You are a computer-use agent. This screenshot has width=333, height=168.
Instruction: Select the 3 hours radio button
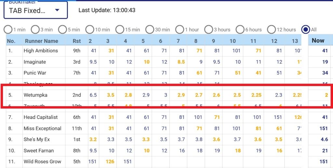point(209,30)
